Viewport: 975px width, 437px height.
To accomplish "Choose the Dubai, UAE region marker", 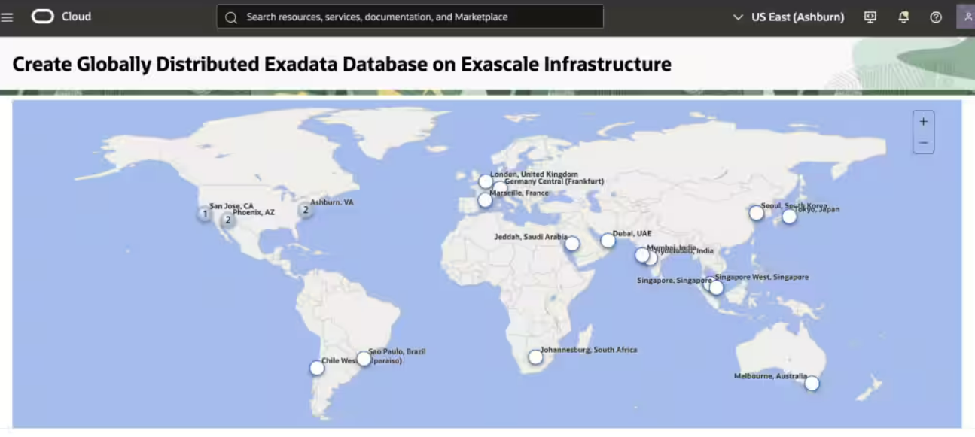I will point(608,241).
